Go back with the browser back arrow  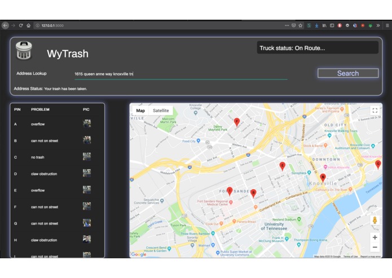click(5, 25)
